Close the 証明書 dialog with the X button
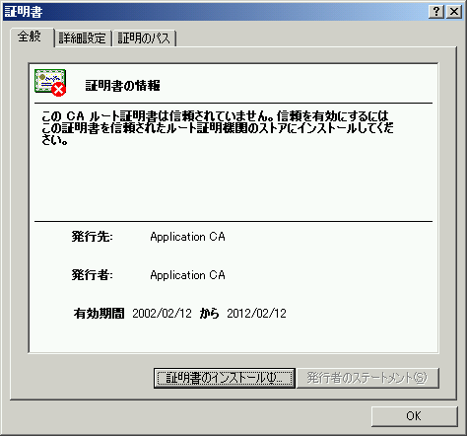This screenshot has height=436, width=467. coord(454,12)
